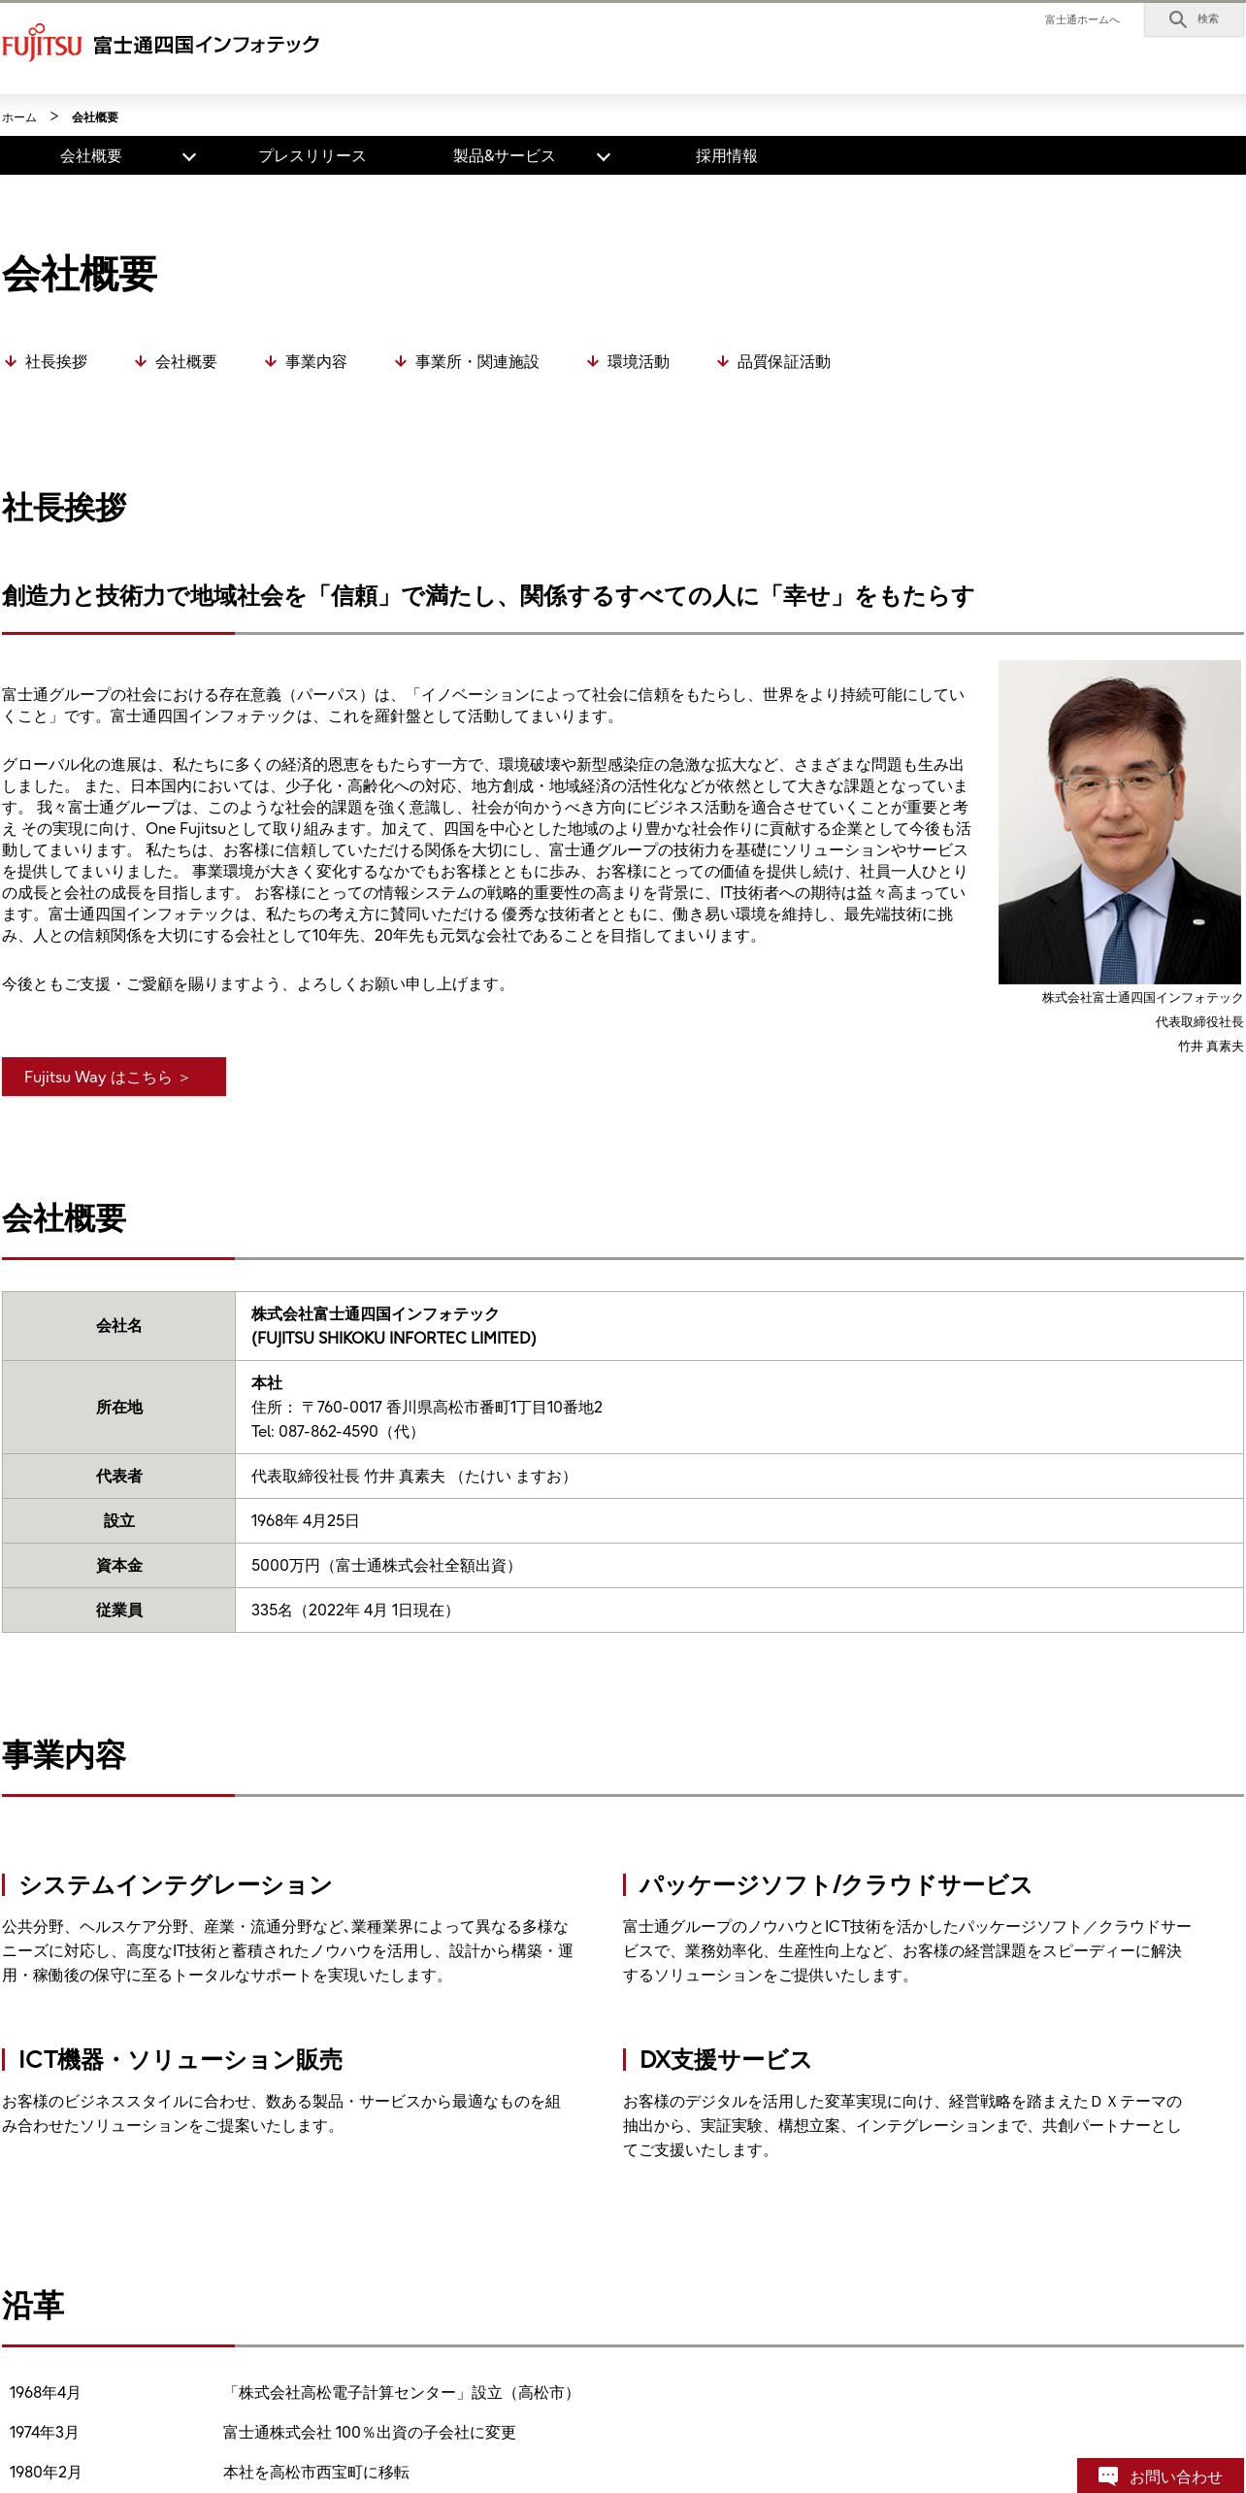
Task: Click the パッケージソフト/クラウドサービス heading
Action: point(836,1885)
